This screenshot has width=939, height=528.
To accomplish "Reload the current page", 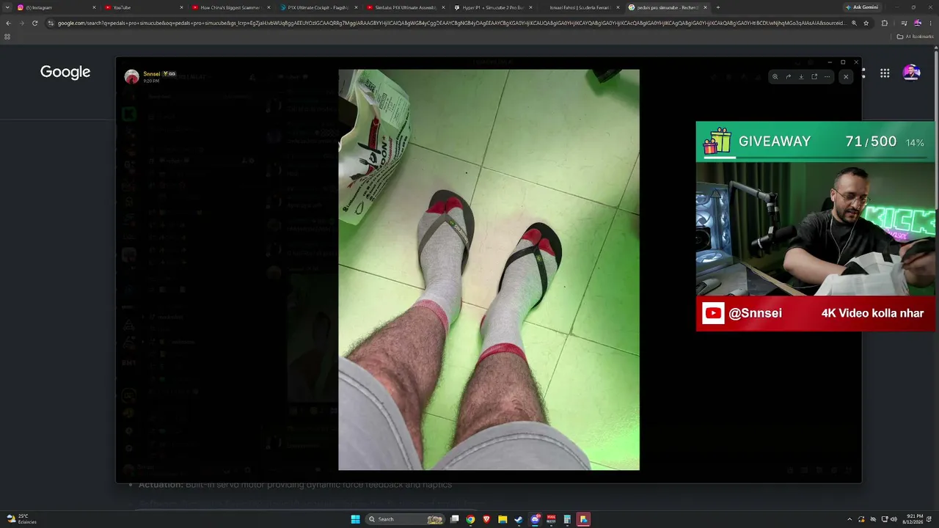I will tap(34, 23).
